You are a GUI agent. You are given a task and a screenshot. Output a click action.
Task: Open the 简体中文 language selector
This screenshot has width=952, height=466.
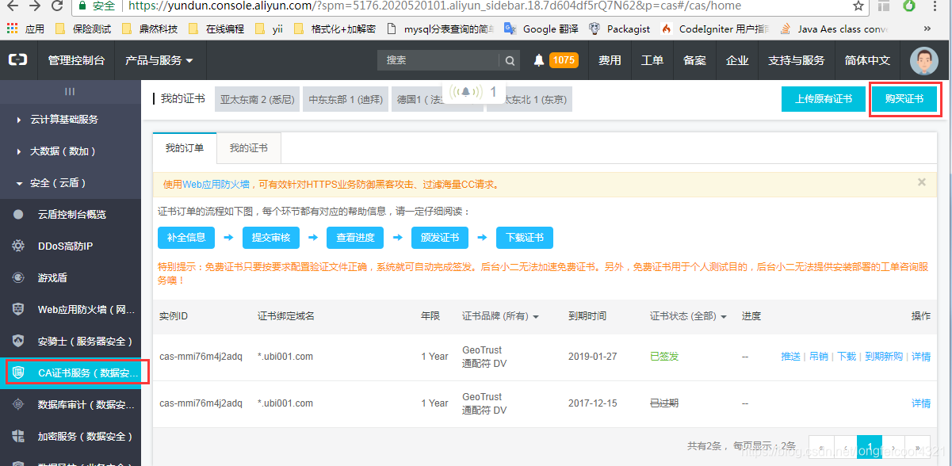pyautogui.click(x=867, y=60)
